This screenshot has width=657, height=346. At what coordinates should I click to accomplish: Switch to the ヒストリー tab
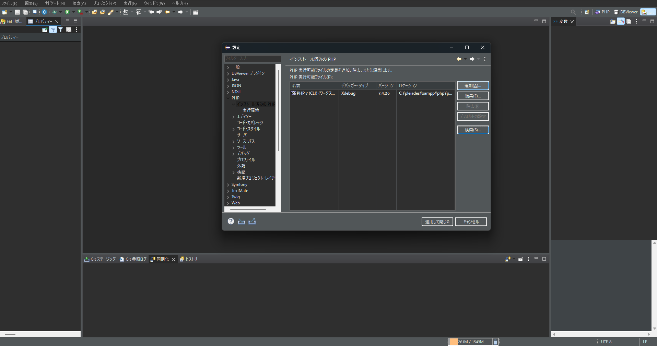(190, 259)
